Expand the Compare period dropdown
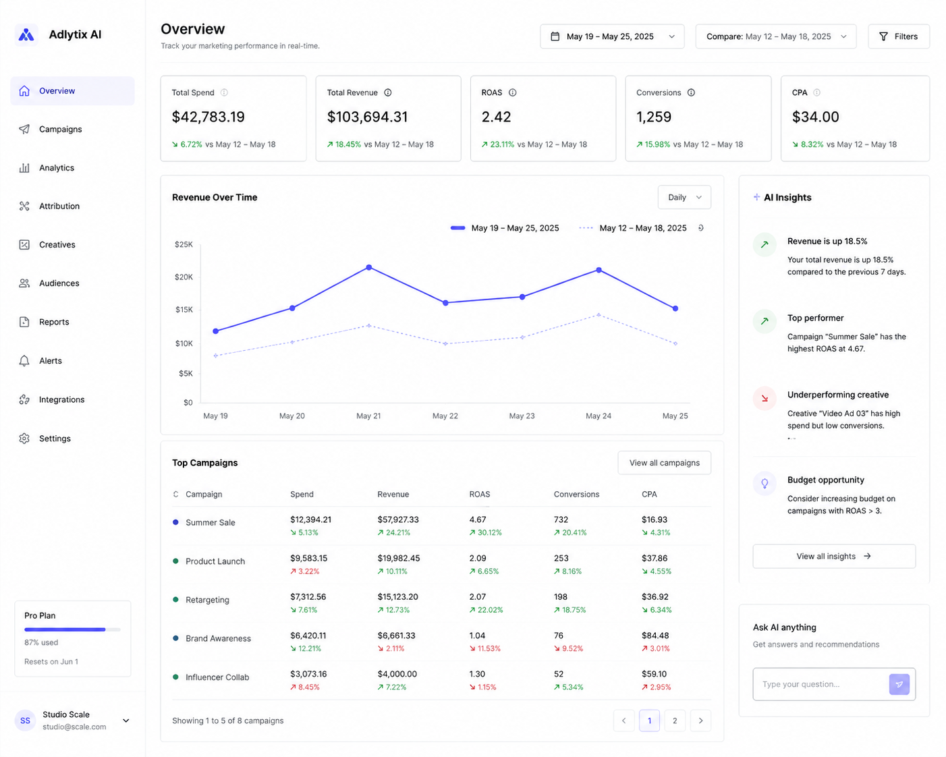This screenshot has height=757, width=946. 776,36
